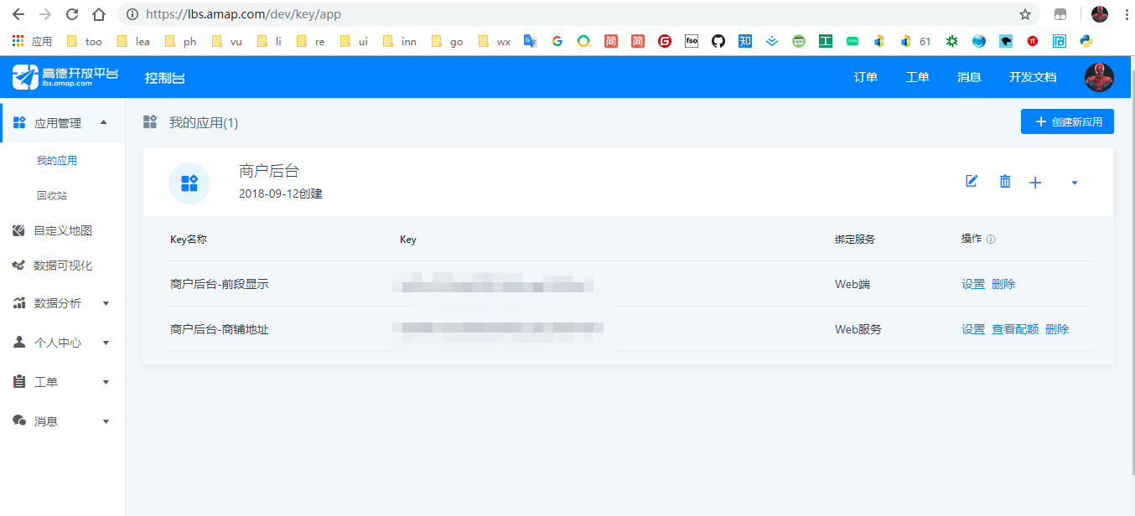Open the Google bookmark icon
The image size is (1135, 516).
[x=557, y=40]
